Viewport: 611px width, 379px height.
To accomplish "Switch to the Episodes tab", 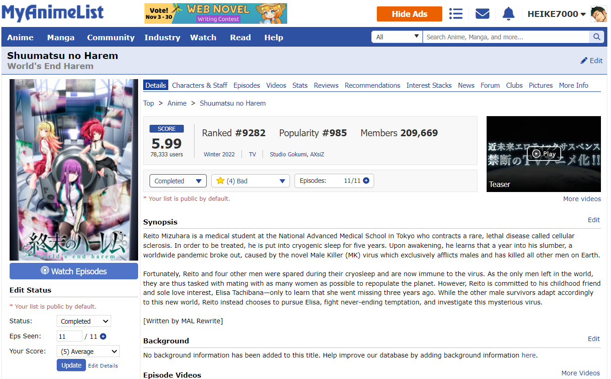I will (x=247, y=85).
